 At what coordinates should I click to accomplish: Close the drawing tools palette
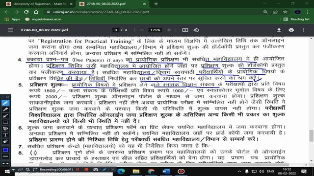(7, 97)
